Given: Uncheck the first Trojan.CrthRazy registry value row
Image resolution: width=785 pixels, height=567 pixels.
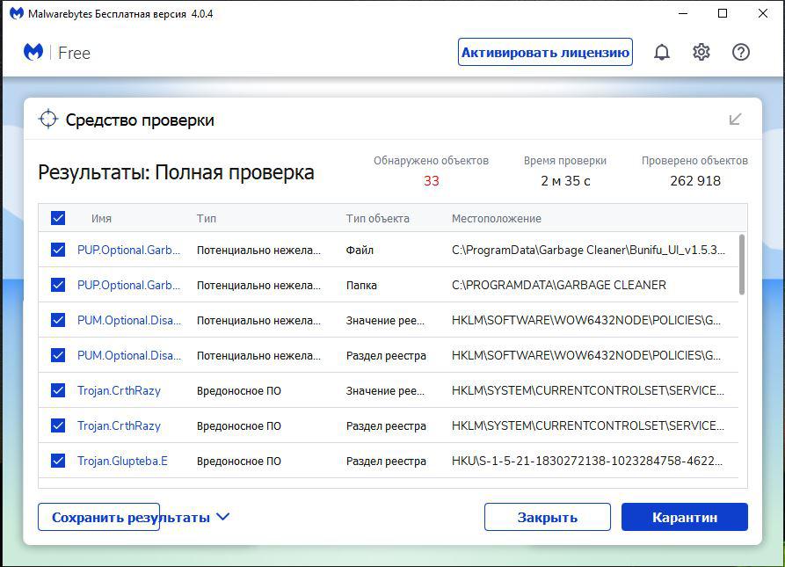Looking at the screenshot, I should (x=58, y=390).
